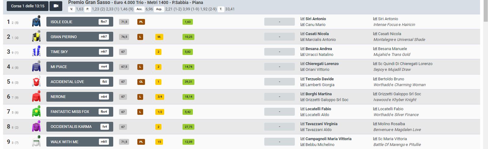Screen dimensions: 488x149
Task: Open jockey link Chieregati Lorenzo
Action: (x=322, y=64)
